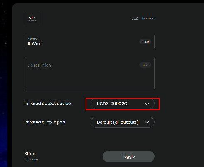Click the chevron arrow on UCD3-909C2C dropdown

(x=147, y=104)
